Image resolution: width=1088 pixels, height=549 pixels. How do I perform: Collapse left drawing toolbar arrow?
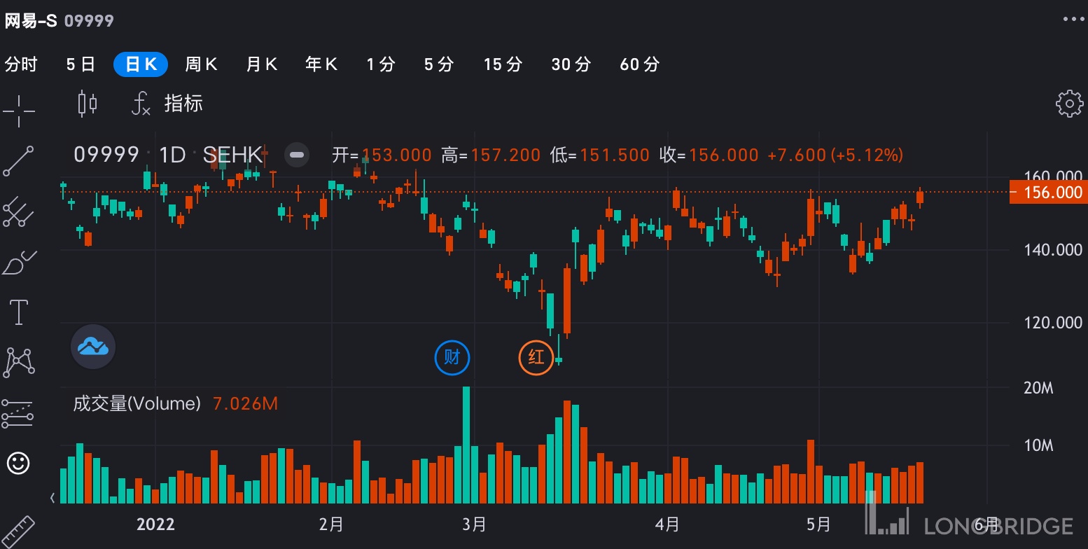[53, 499]
